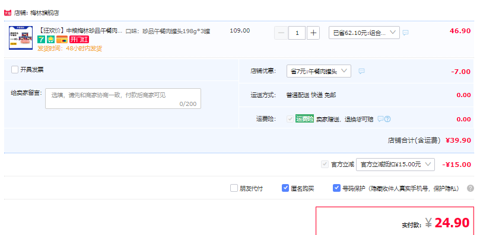Viewport: 480px width, 235px height.
Task: Increase quantity with the plus button
Action: (x=313, y=33)
